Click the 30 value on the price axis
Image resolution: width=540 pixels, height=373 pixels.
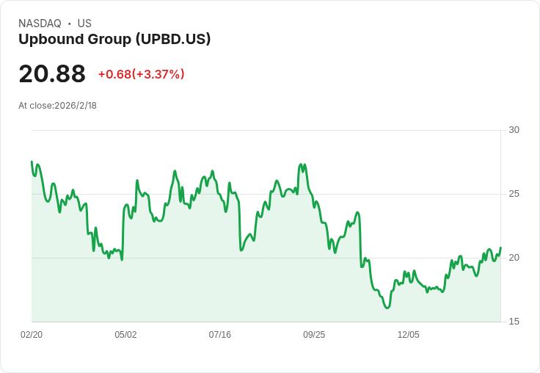(514, 130)
